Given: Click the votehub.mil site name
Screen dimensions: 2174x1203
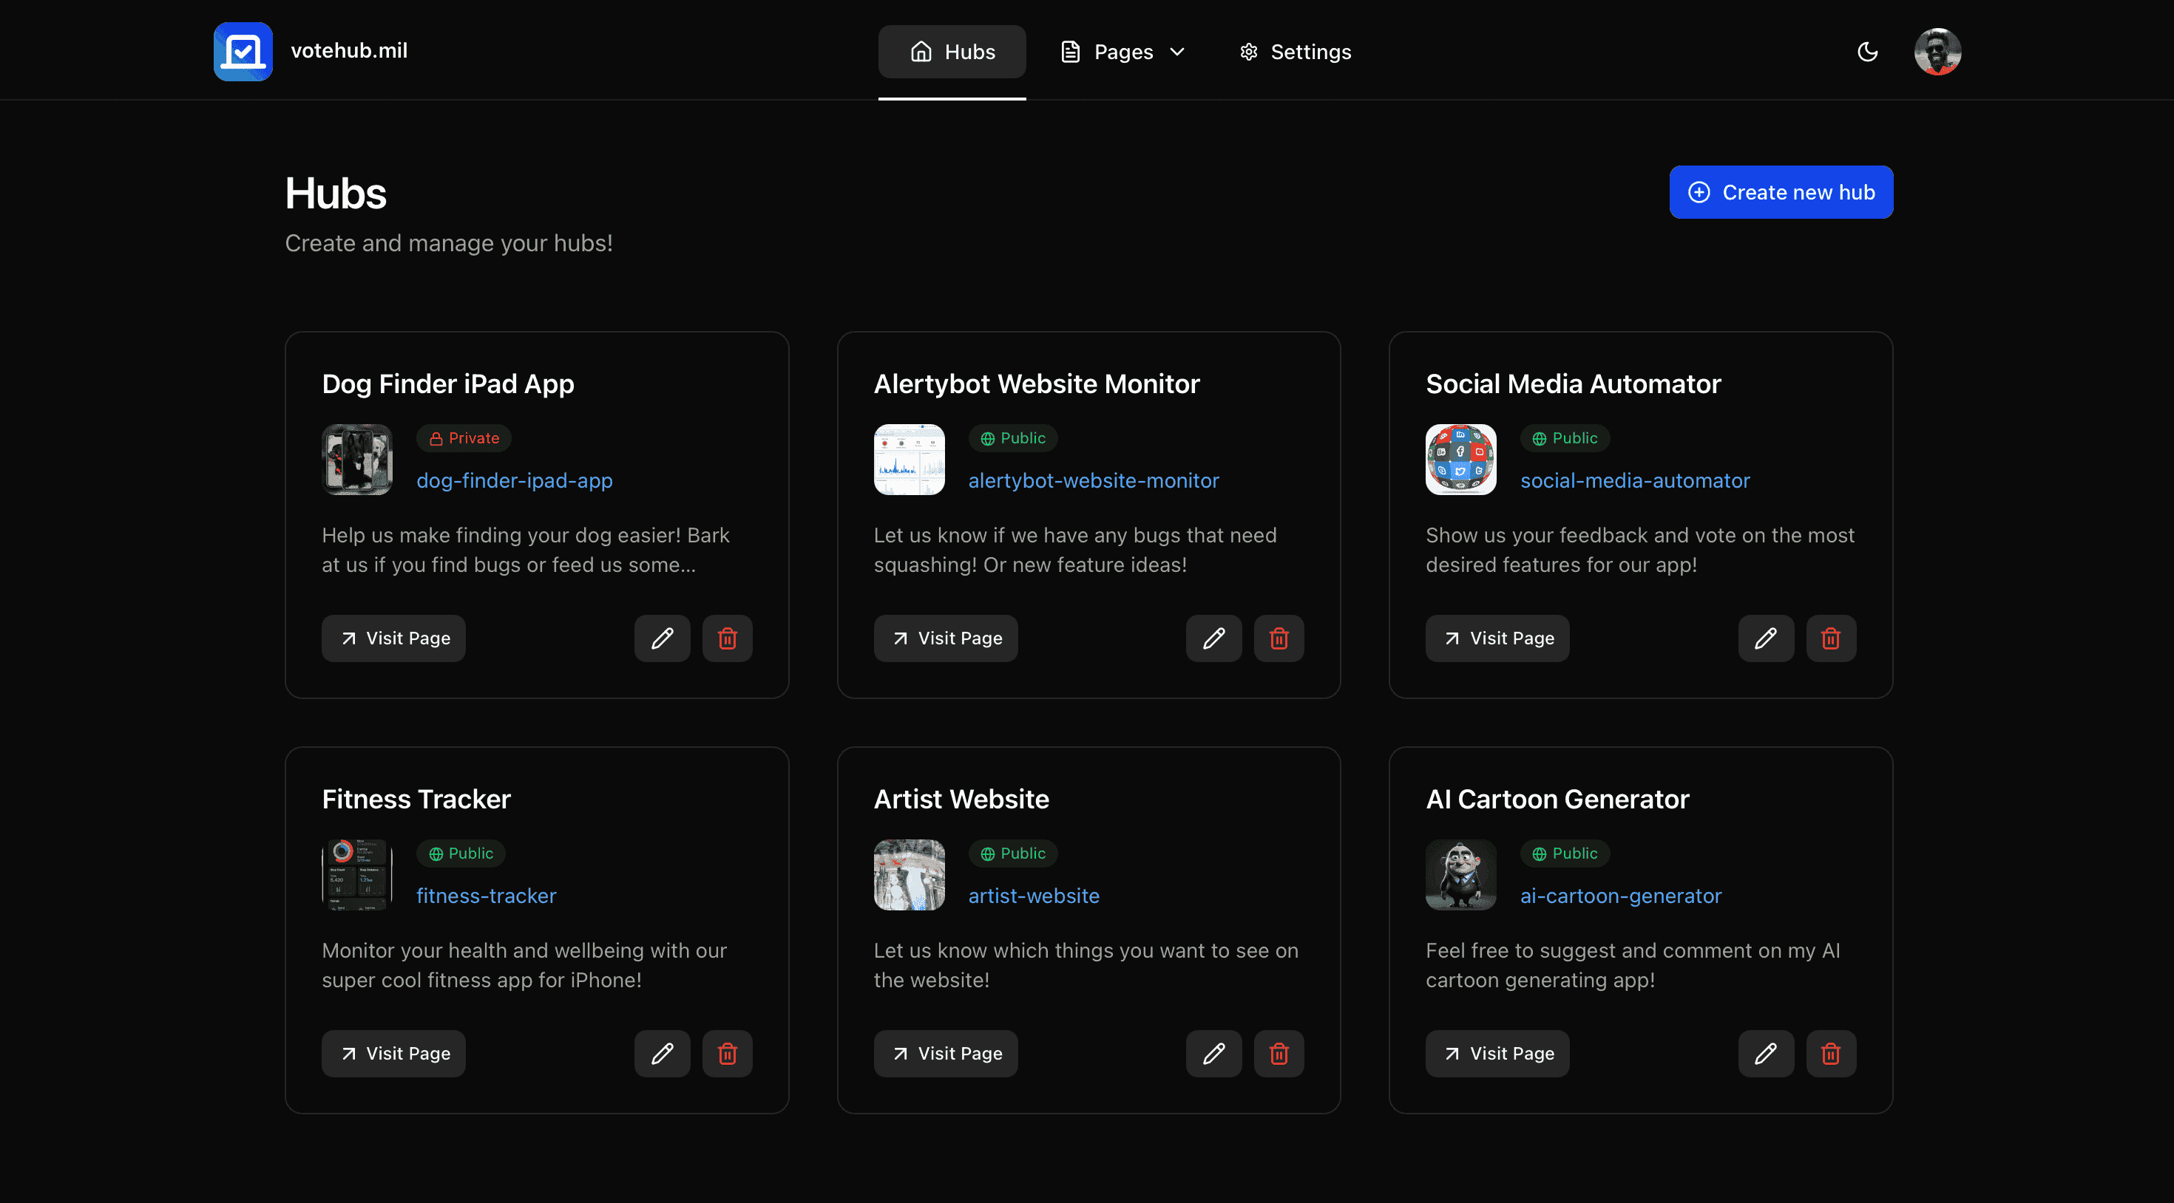Looking at the screenshot, I should point(348,50).
